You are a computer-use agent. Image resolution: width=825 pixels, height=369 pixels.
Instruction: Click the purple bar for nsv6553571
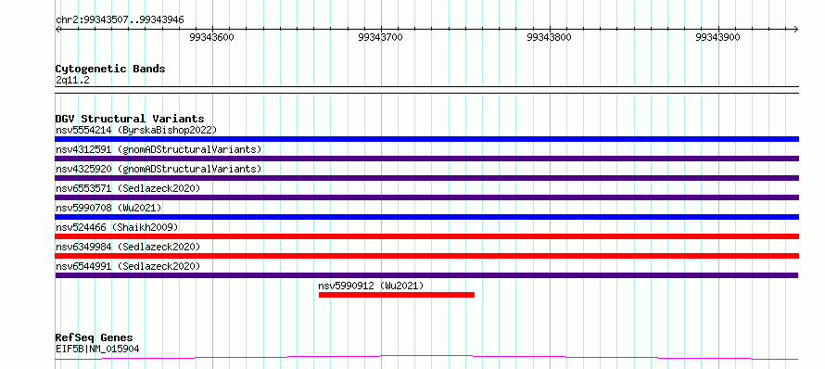coord(426,197)
